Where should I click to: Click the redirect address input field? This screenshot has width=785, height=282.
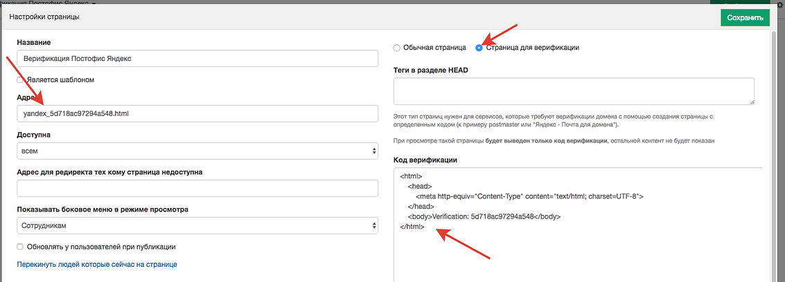(197, 188)
